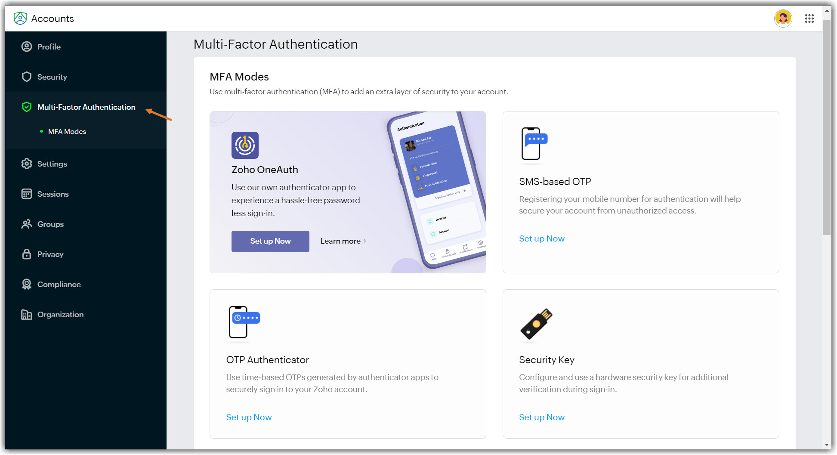837x455 pixels.
Task: Click the Privacy lock icon in sidebar
Action: (27, 254)
